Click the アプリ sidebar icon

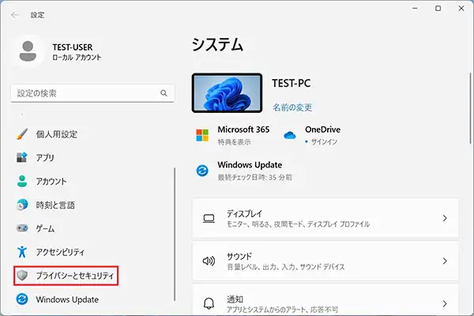(x=22, y=157)
